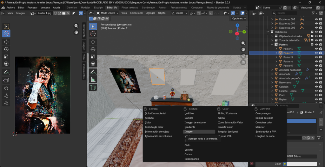The width and height of the screenshot is (325, 167).
Task: Toggle proportional editing in the viewport header
Action: coord(211,13)
